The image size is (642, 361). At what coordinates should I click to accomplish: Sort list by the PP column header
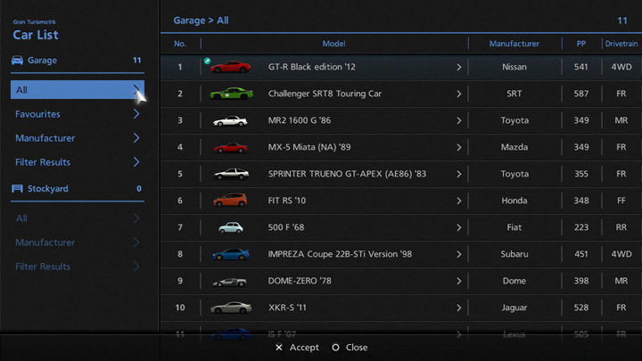580,44
